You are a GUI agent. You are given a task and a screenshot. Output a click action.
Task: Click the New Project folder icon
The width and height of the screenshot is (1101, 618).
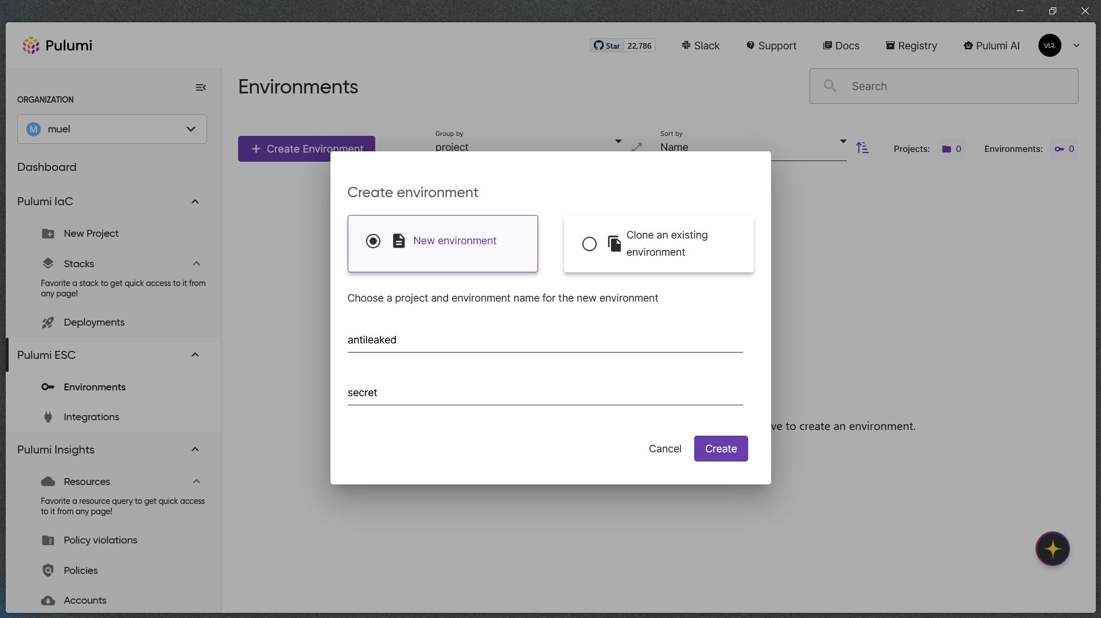(48, 233)
